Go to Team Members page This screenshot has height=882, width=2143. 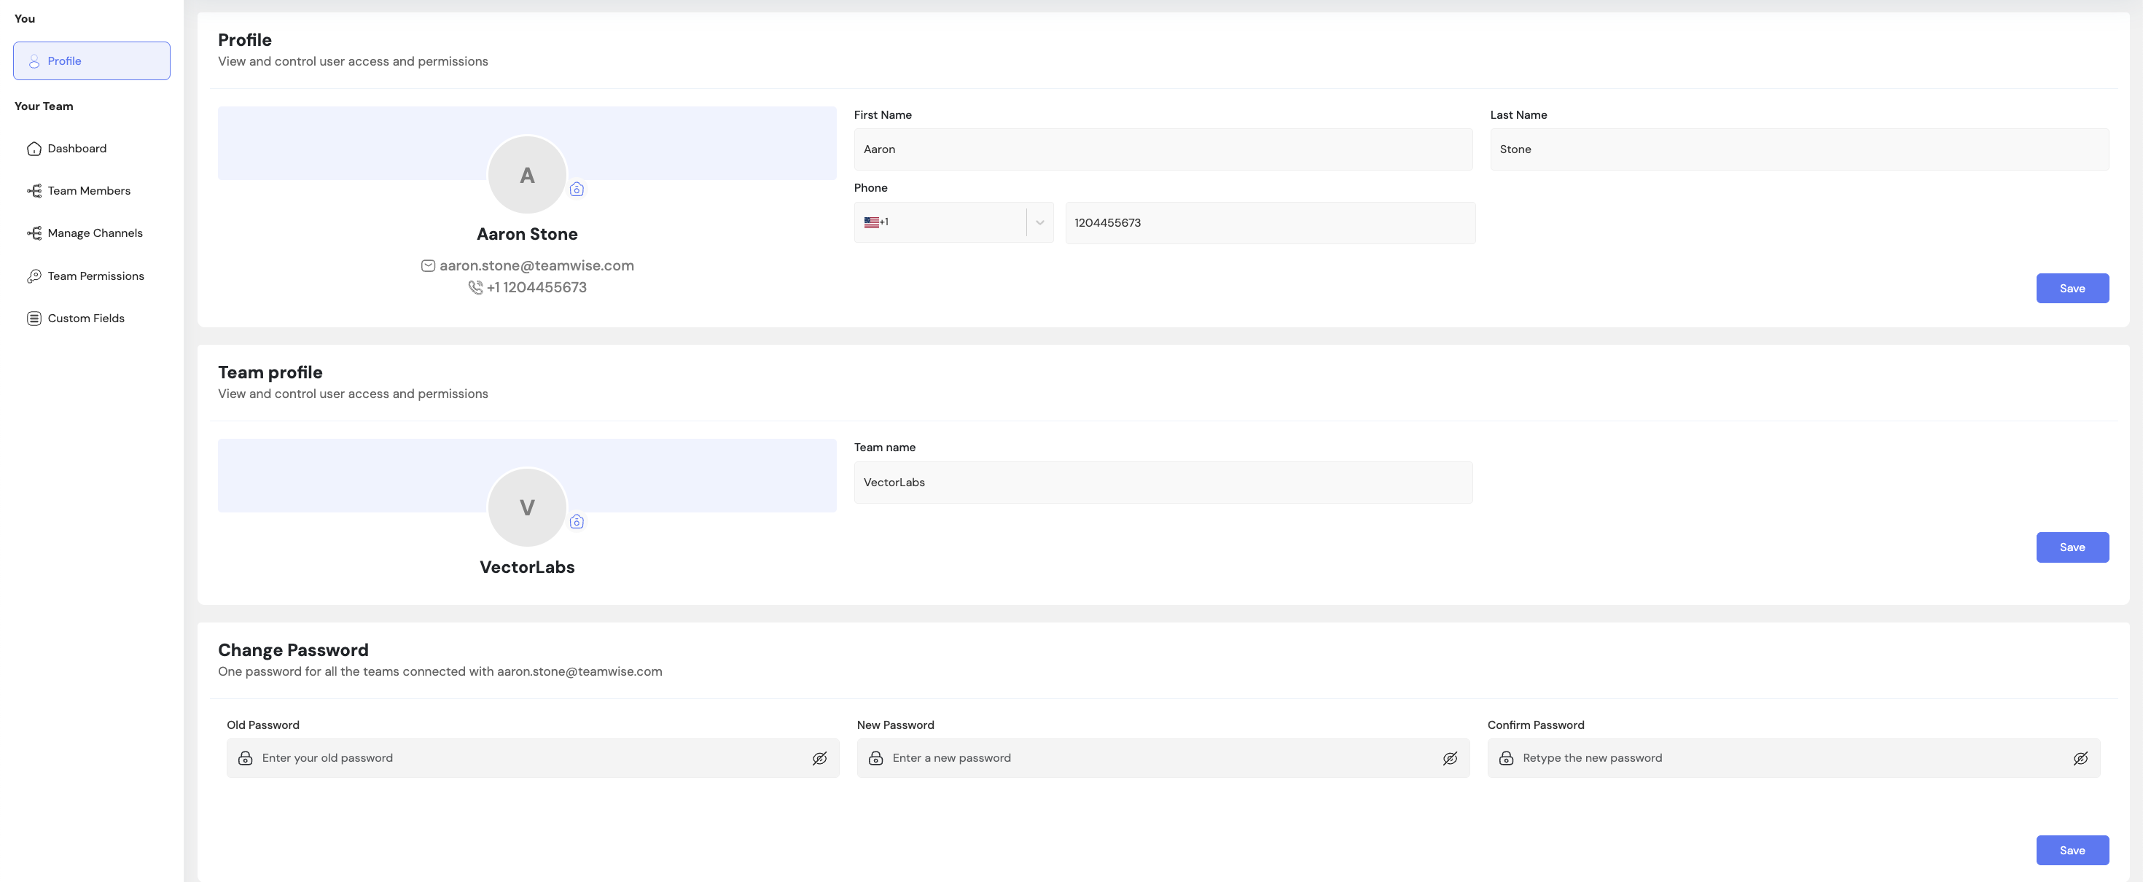[x=89, y=192]
